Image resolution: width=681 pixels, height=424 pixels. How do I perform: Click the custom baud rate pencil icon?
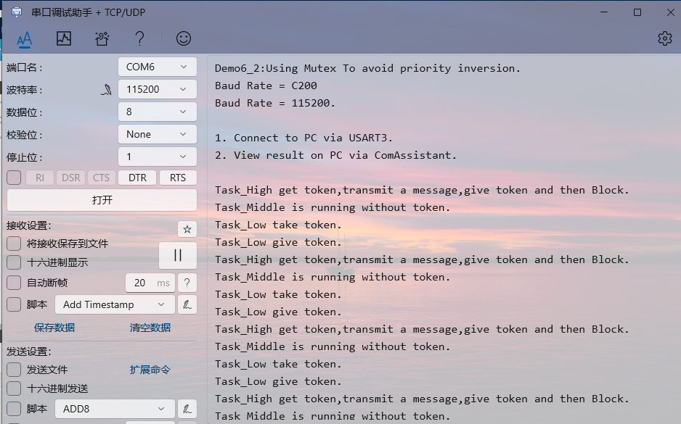click(x=107, y=90)
